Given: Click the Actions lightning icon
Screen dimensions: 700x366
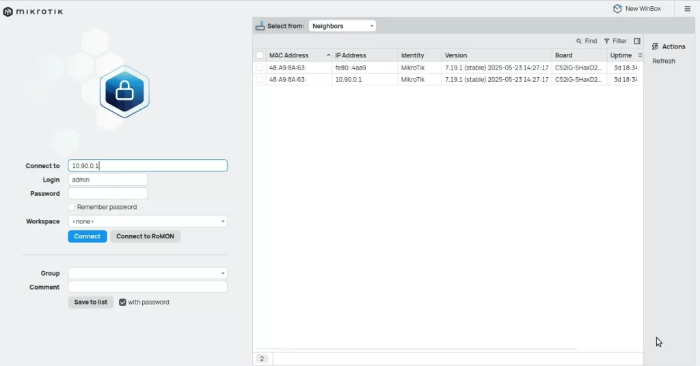Looking at the screenshot, I should click(x=655, y=46).
